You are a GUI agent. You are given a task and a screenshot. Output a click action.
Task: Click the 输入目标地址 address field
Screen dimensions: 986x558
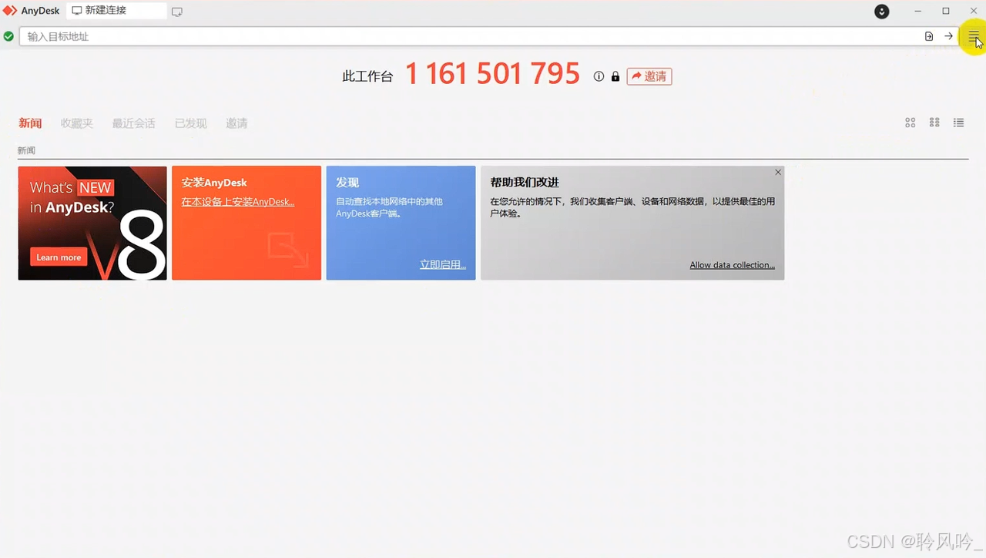(x=470, y=36)
